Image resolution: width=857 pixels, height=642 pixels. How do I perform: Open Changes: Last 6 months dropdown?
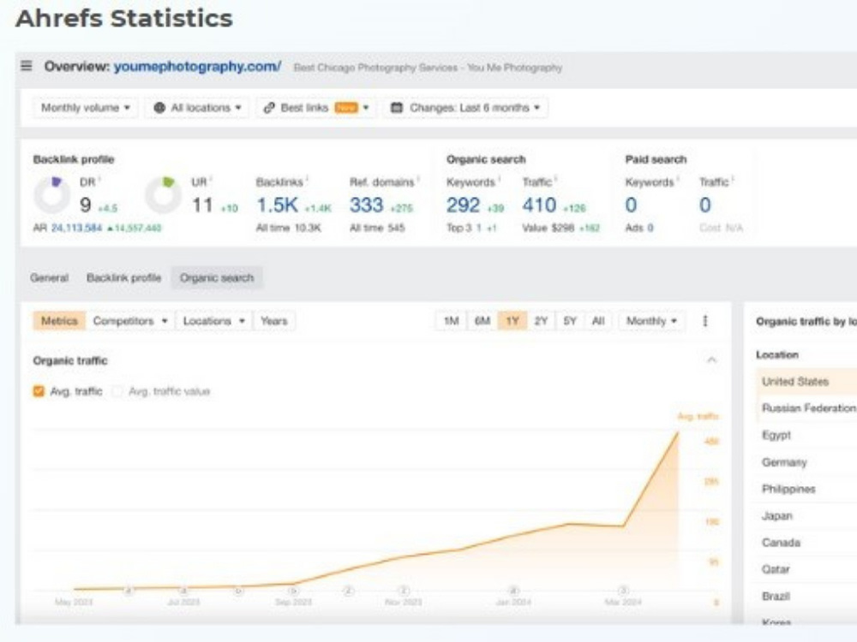pyautogui.click(x=465, y=108)
